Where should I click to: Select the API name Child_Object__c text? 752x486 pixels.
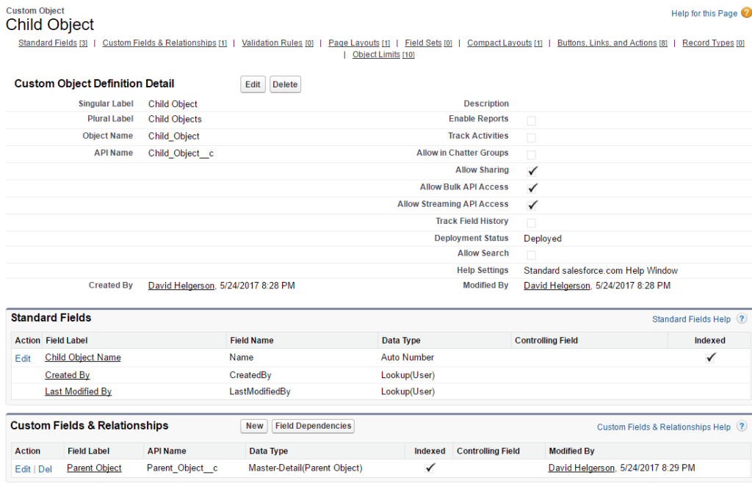tap(181, 153)
